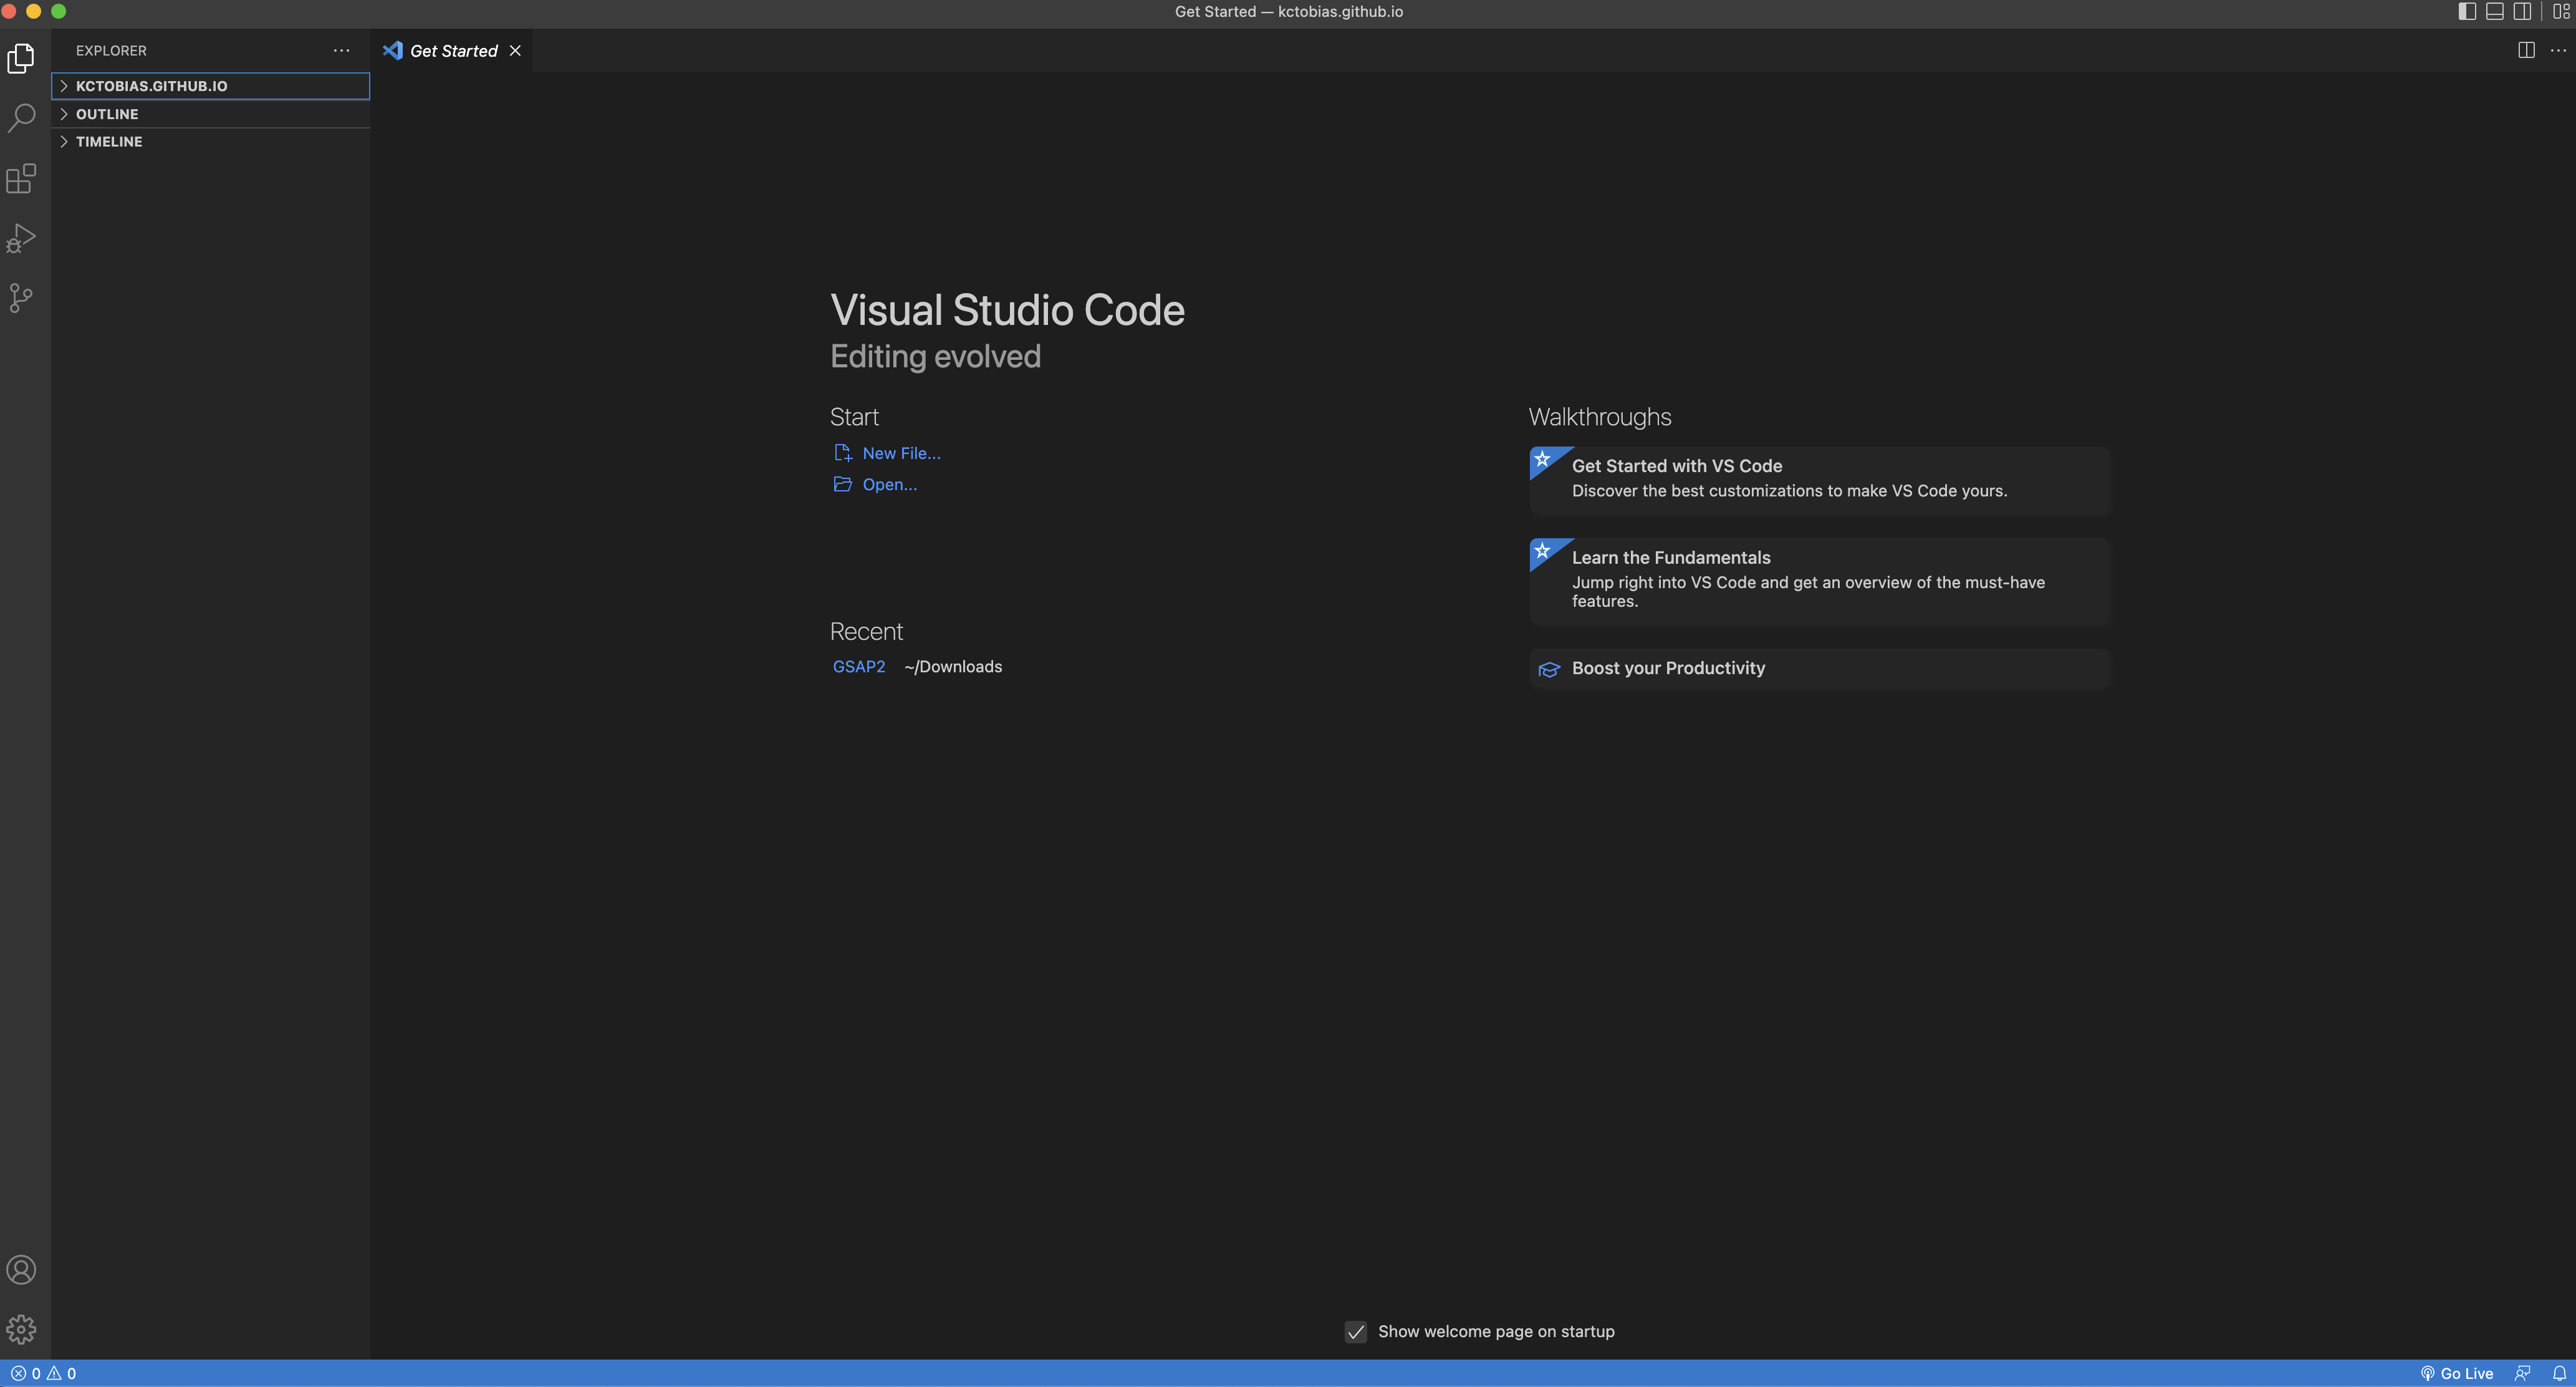Click the Visual Studio Code heading
The image size is (2576, 1387).
(1007, 310)
